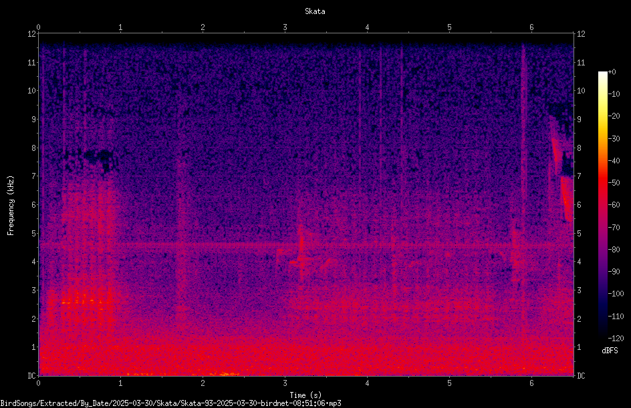Screen dimensions: 631x408
Task: Click the 9 kHz label on right axis
Action: (x=579, y=120)
